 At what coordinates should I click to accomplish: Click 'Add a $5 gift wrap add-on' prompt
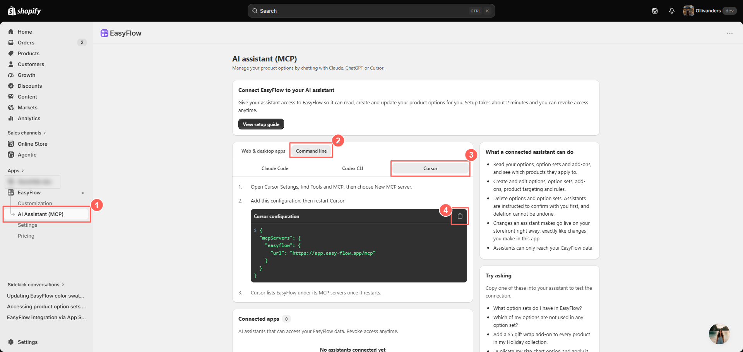(542, 338)
